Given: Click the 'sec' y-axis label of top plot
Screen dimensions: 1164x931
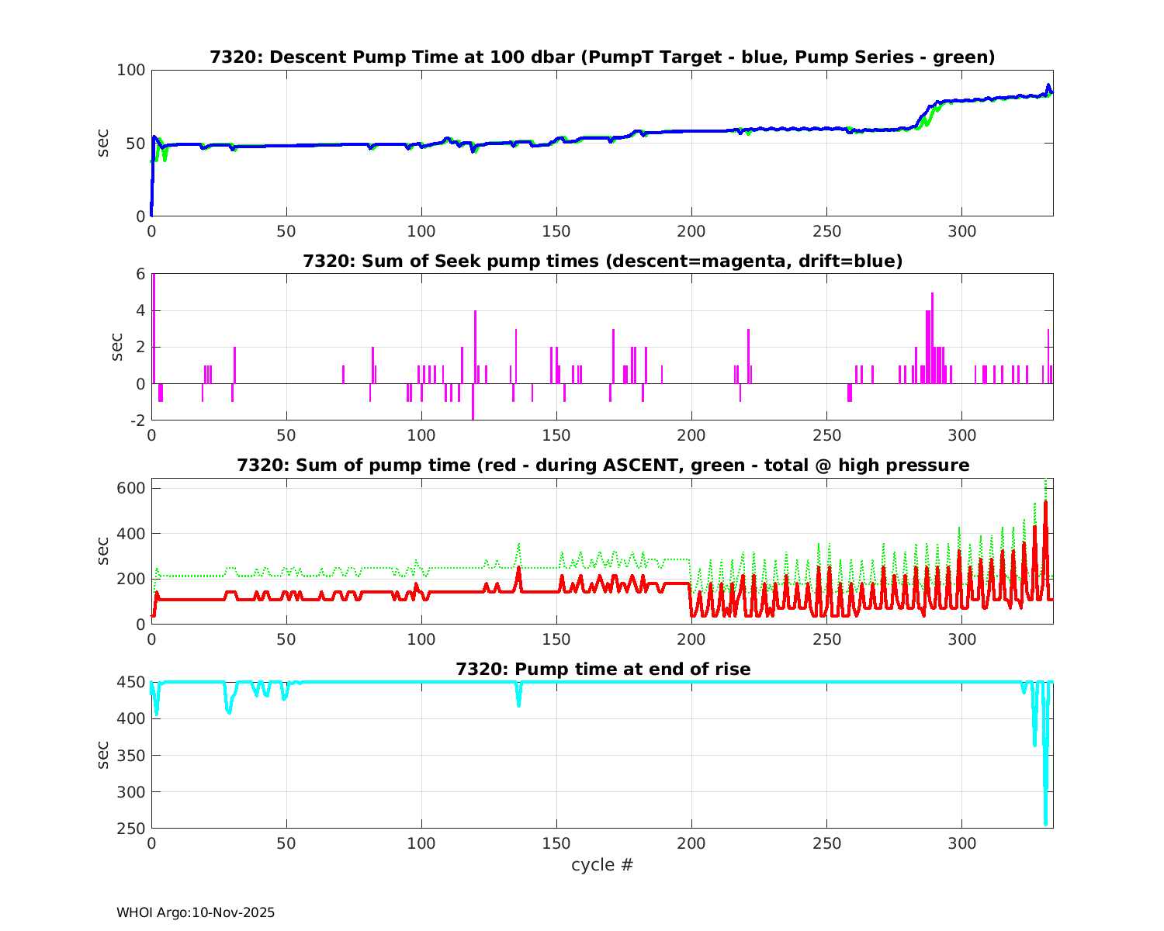Looking at the screenshot, I should coord(103,143).
